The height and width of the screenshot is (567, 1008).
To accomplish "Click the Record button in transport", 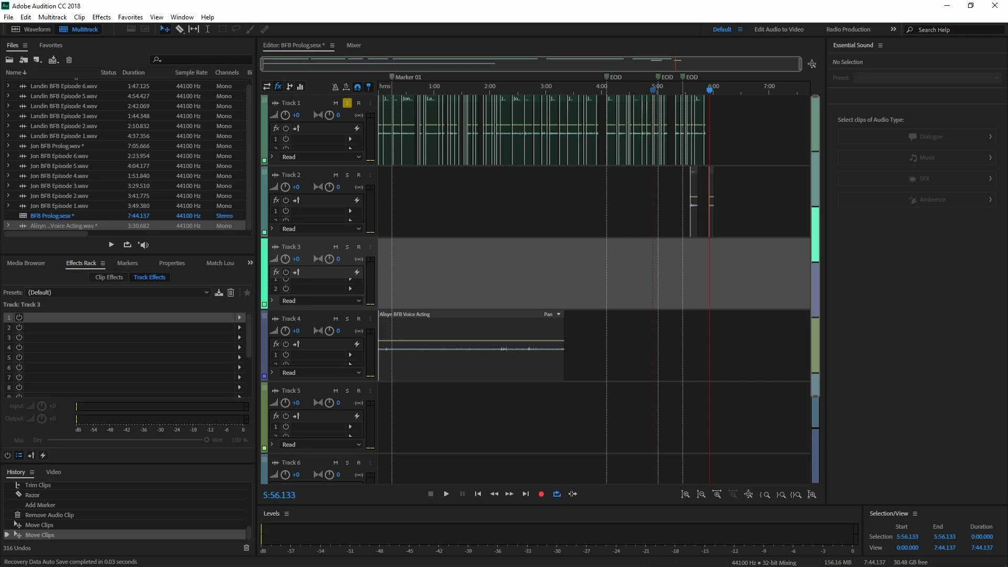I will click(x=541, y=494).
